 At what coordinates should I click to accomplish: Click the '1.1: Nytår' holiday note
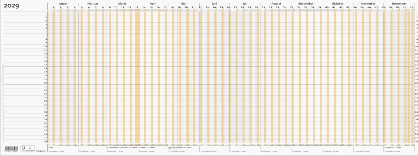point(51,147)
